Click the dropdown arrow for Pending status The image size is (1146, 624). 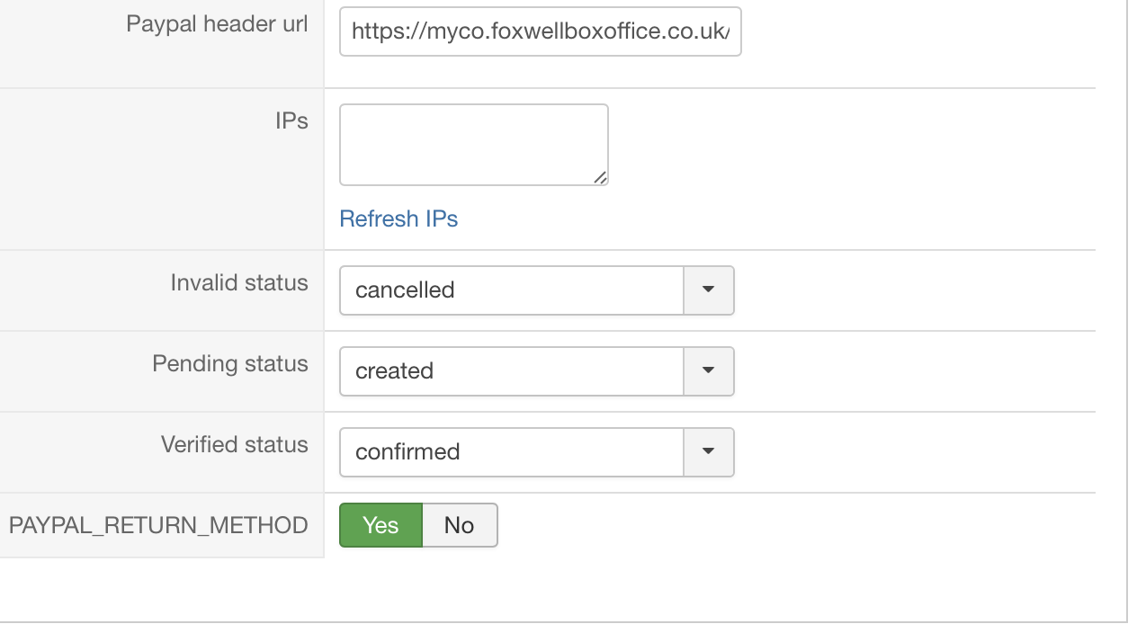click(x=709, y=371)
